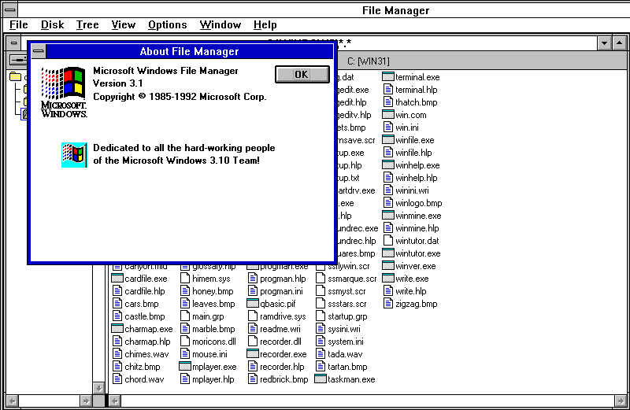Select the winfile.exe program icon
Screen dimensions: 630x410
(x=387, y=140)
